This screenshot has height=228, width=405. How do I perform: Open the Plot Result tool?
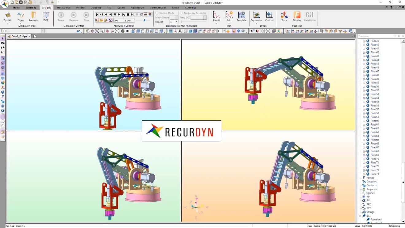(x=216, y=16)
